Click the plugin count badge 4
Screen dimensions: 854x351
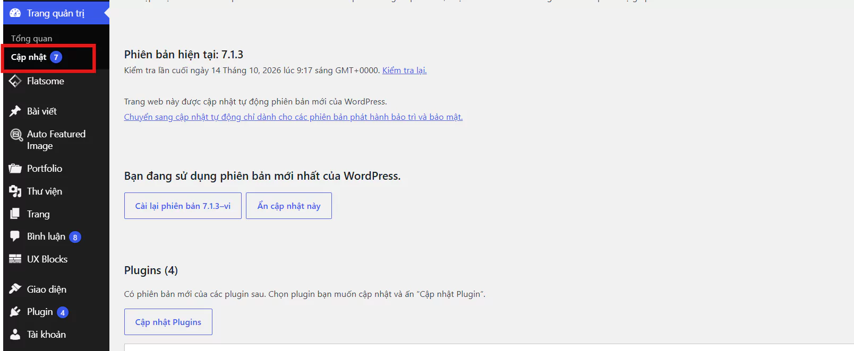coord(63,312)
